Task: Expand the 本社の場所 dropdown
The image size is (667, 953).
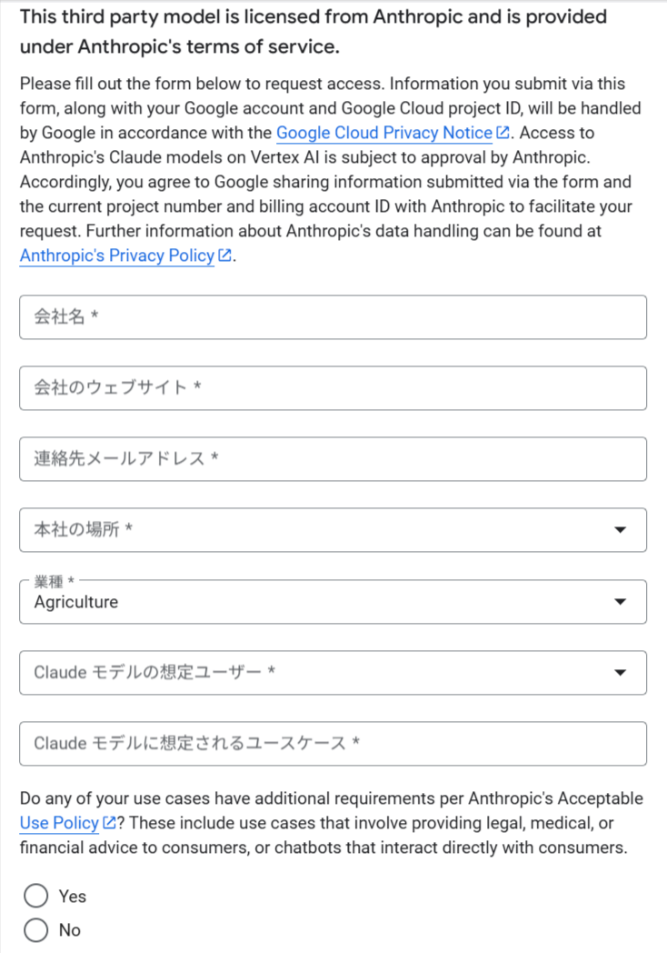Action: click(x=309, y=530)
